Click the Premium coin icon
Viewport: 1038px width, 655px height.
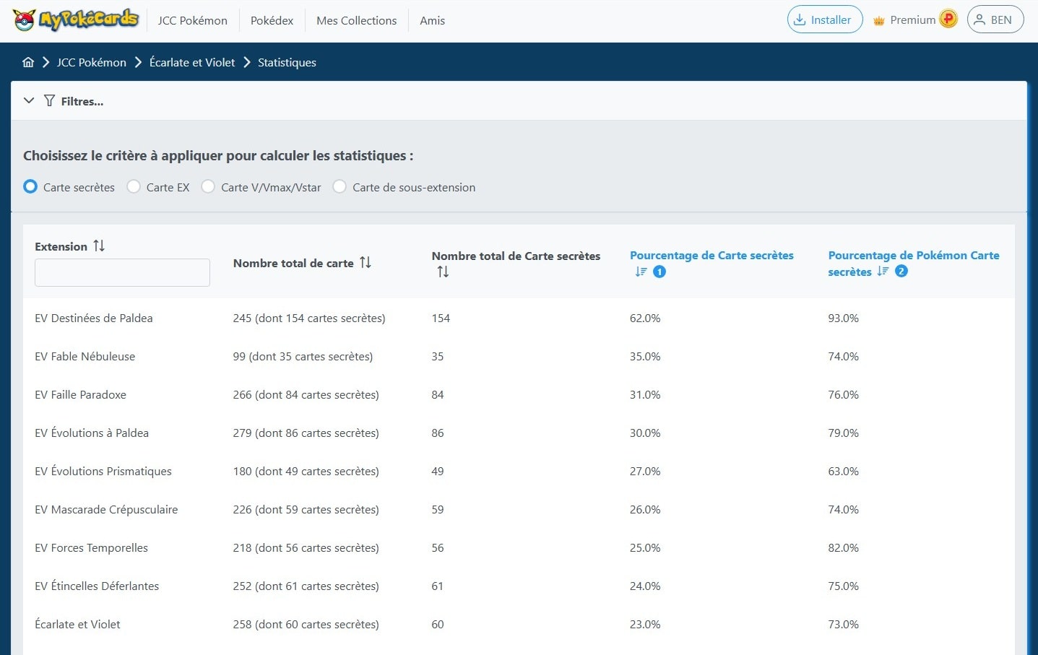click(x=948, y=19)
